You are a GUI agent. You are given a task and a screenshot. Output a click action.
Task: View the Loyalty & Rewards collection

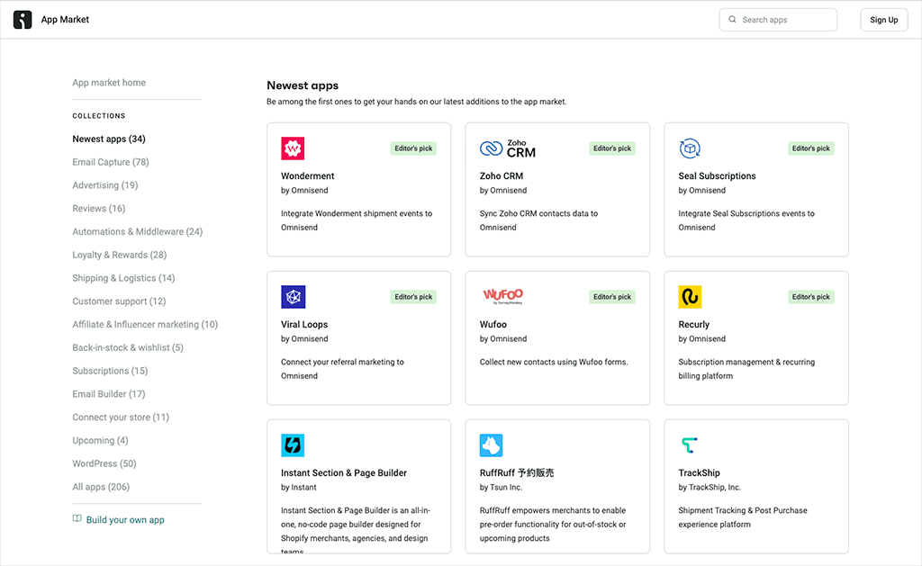118,255
